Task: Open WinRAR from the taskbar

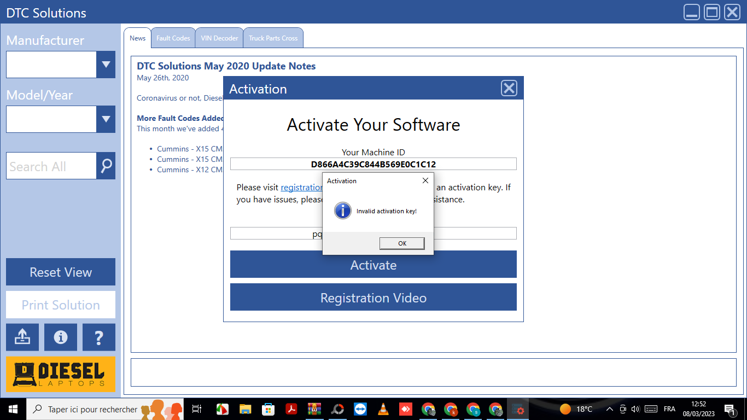Action: tap(314, 409)
